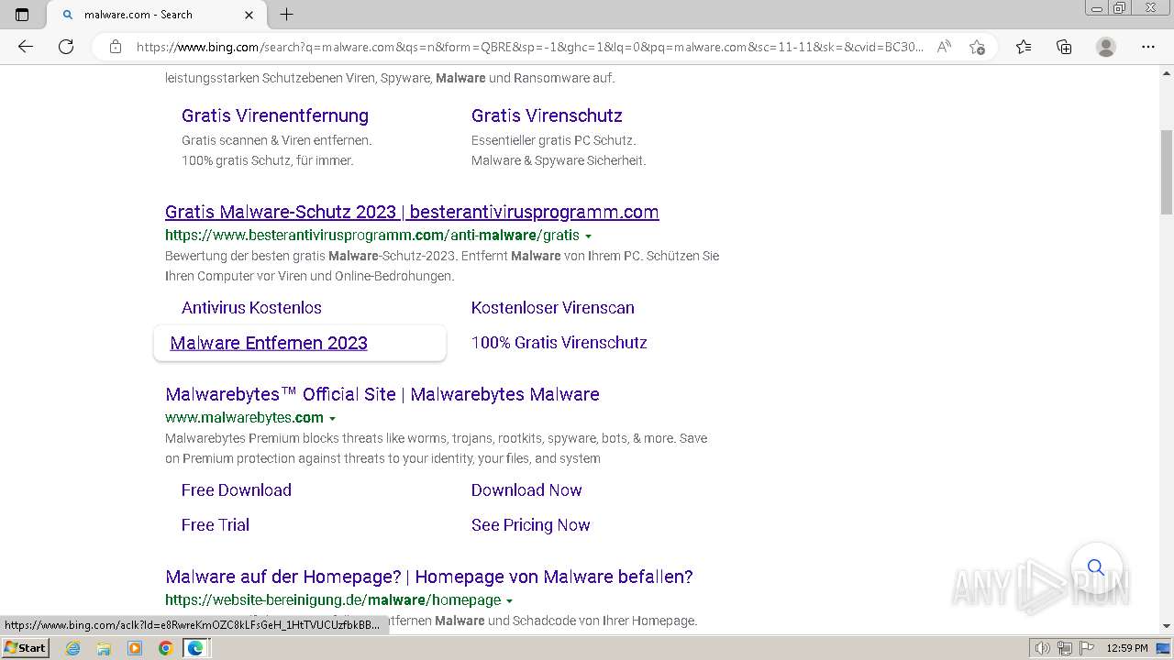Open the network tray icon
1174x660 pixels.
click(1065, 648)
